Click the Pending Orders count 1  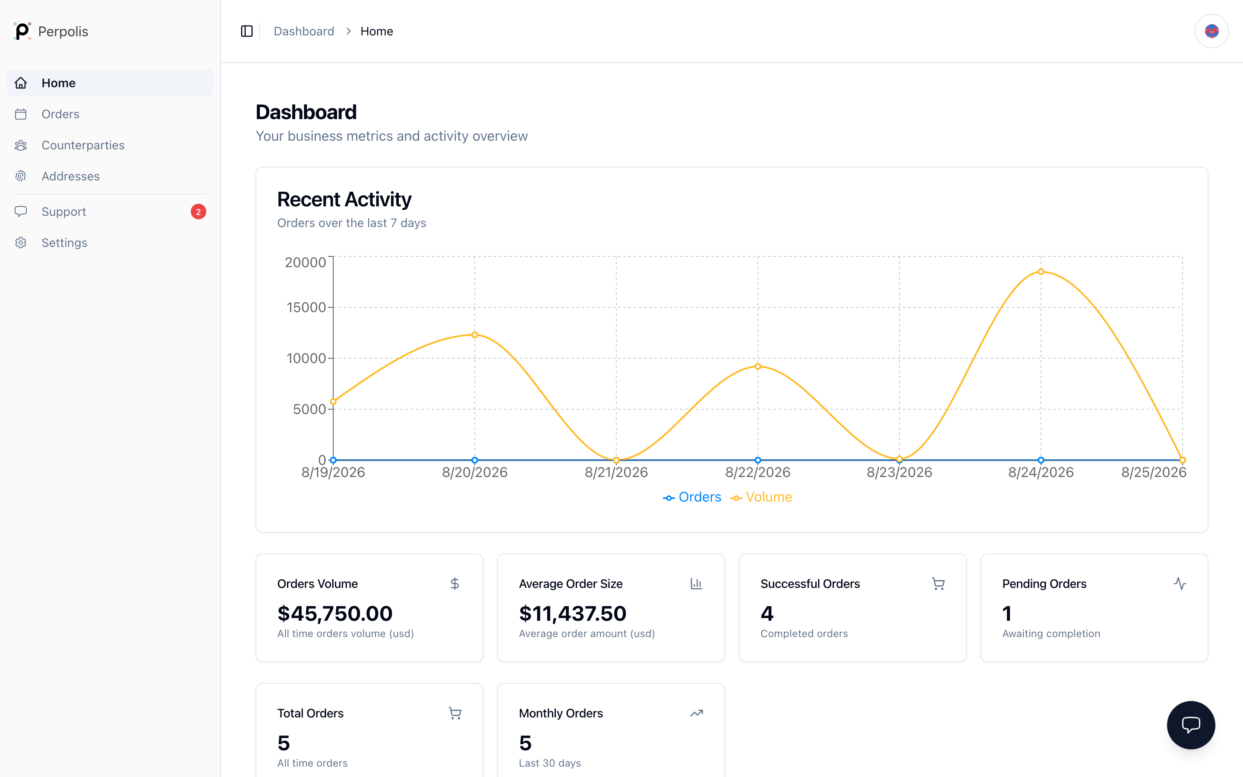point(1007,613)
